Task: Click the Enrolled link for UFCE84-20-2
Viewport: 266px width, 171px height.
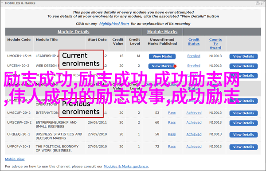Action: pos(194,66)
